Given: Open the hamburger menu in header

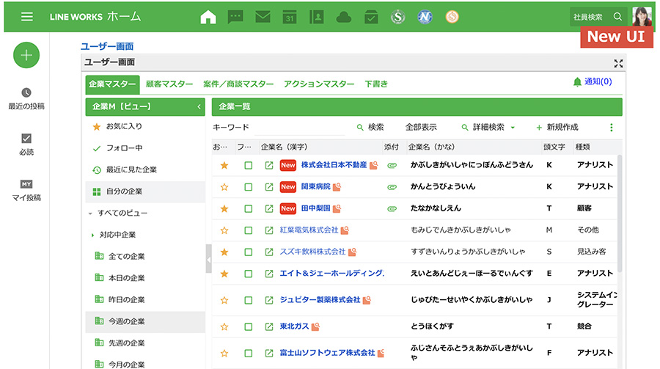Looking at the screenshot, I should (x=27, y=16).
